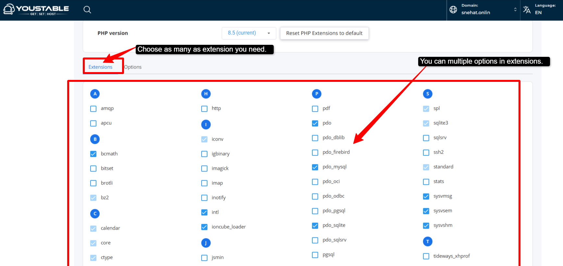The image size is (563, 266).
Task: Click the globe domain icon
Action: point(453,10)
